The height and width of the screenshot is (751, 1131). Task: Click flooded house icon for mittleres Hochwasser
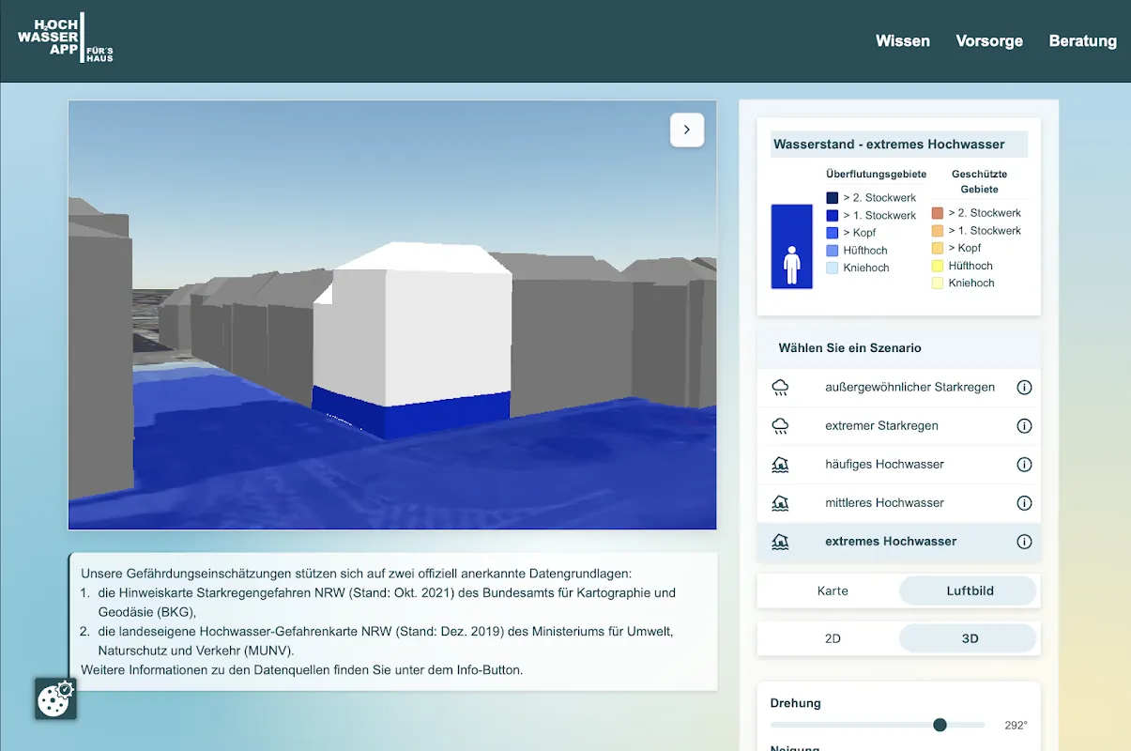(x=780, y=502)
